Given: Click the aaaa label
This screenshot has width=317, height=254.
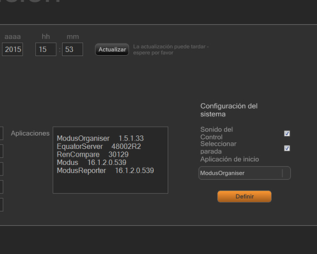Looking at the screenshot, I should 12,36.
